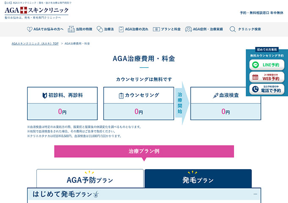The height and width of the screenshot is (203, 288).
Task: Open the 治療法 navigation item
Action: (111, 29)
